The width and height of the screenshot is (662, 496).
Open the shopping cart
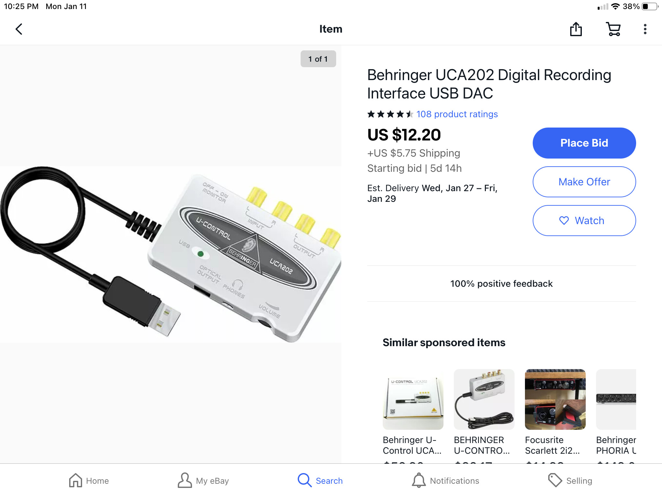[x=613, y=29]
